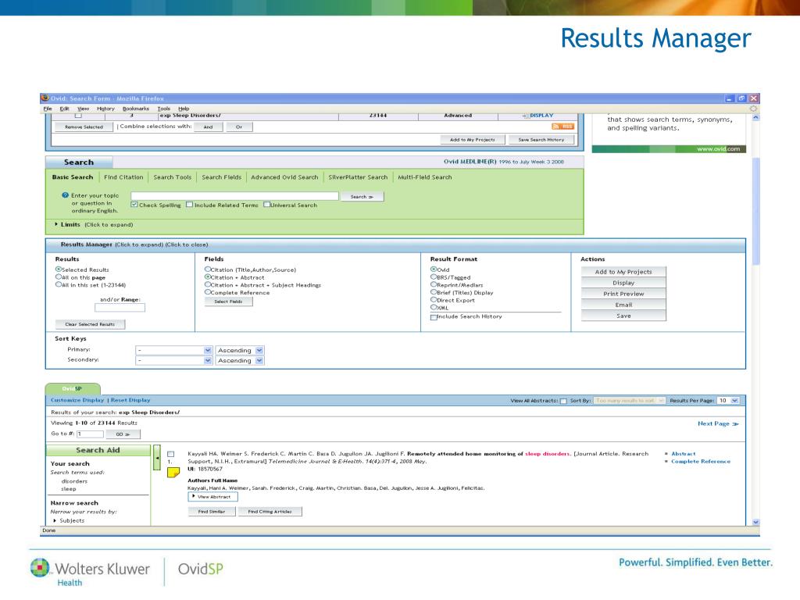The height and width of the screenshot is (600, 800).
Task: Select Citation (Title, Author, Source) fields option
Action: [208, 269]
